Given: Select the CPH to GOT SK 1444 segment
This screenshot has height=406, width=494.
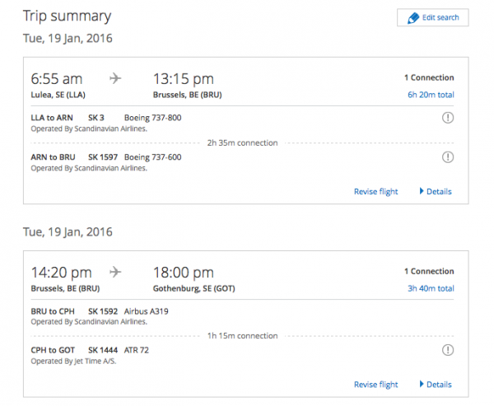Looking at the screenshot, I should [242, 355].
